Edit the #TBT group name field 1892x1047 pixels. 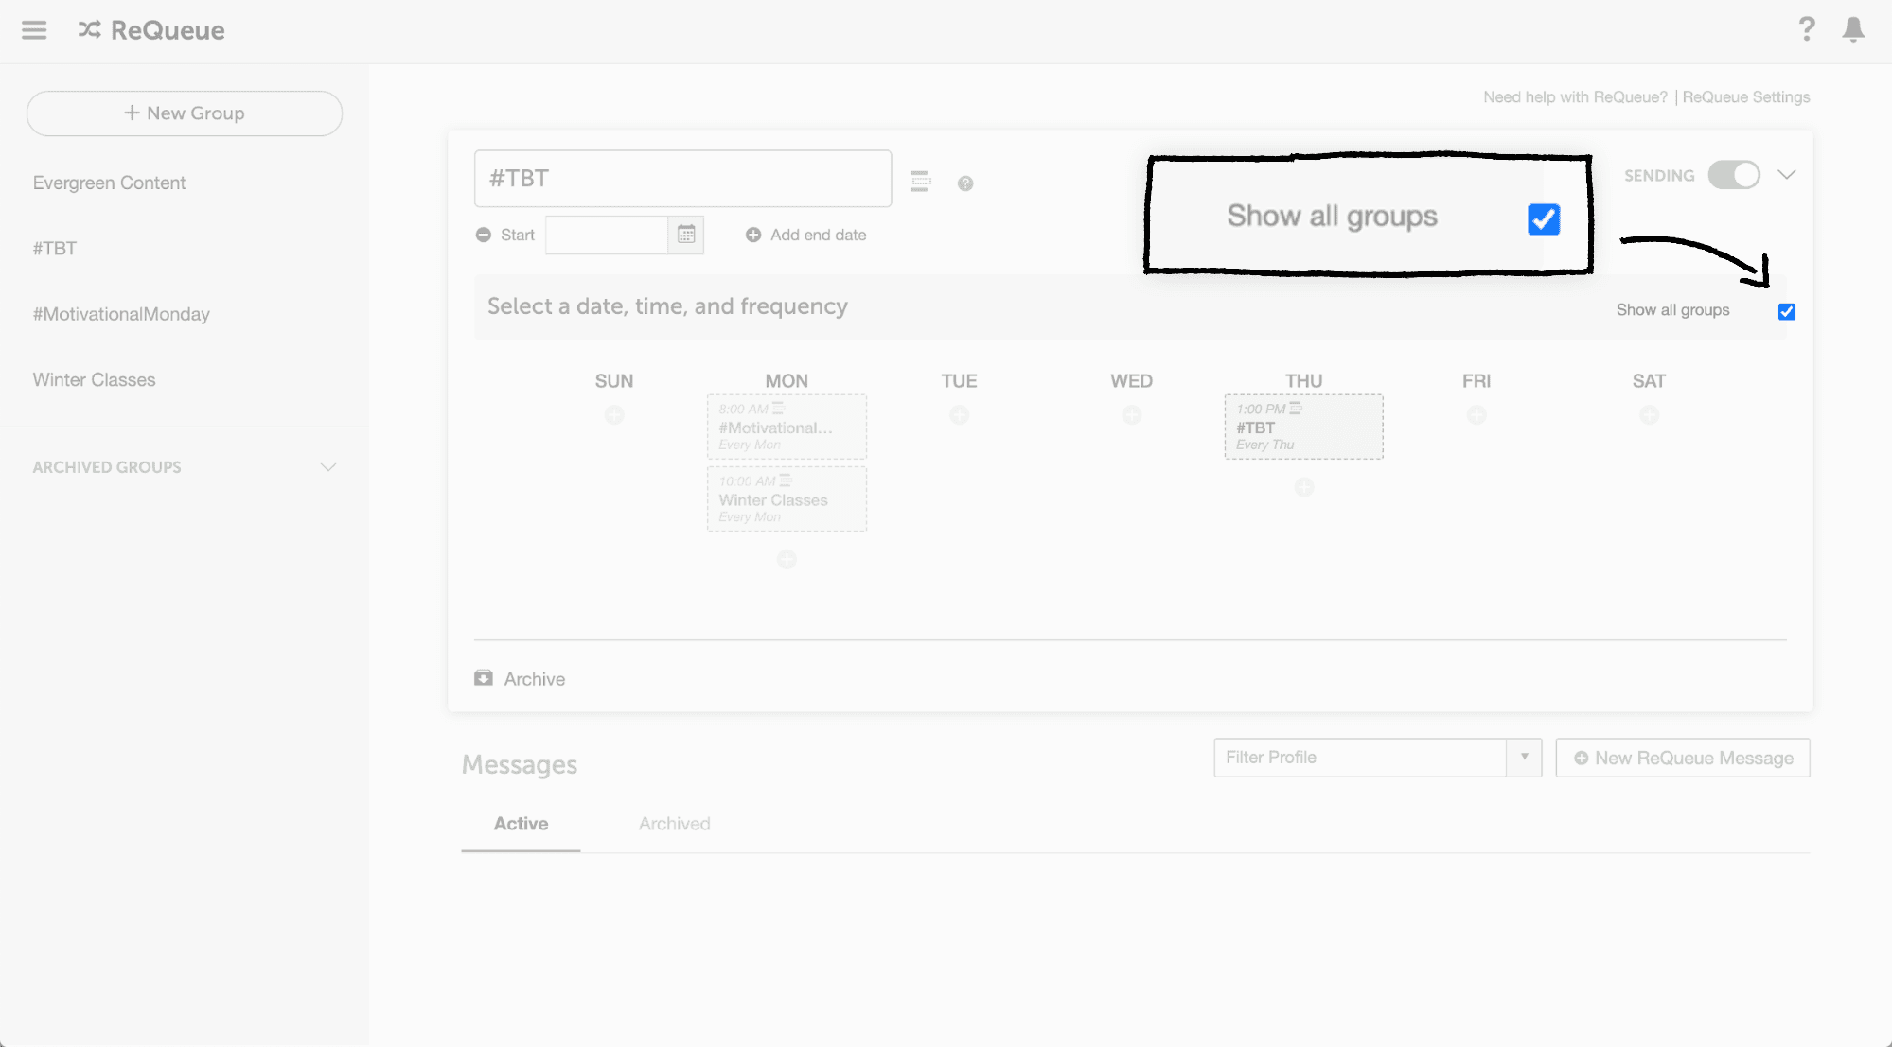(x=682, y=179)
